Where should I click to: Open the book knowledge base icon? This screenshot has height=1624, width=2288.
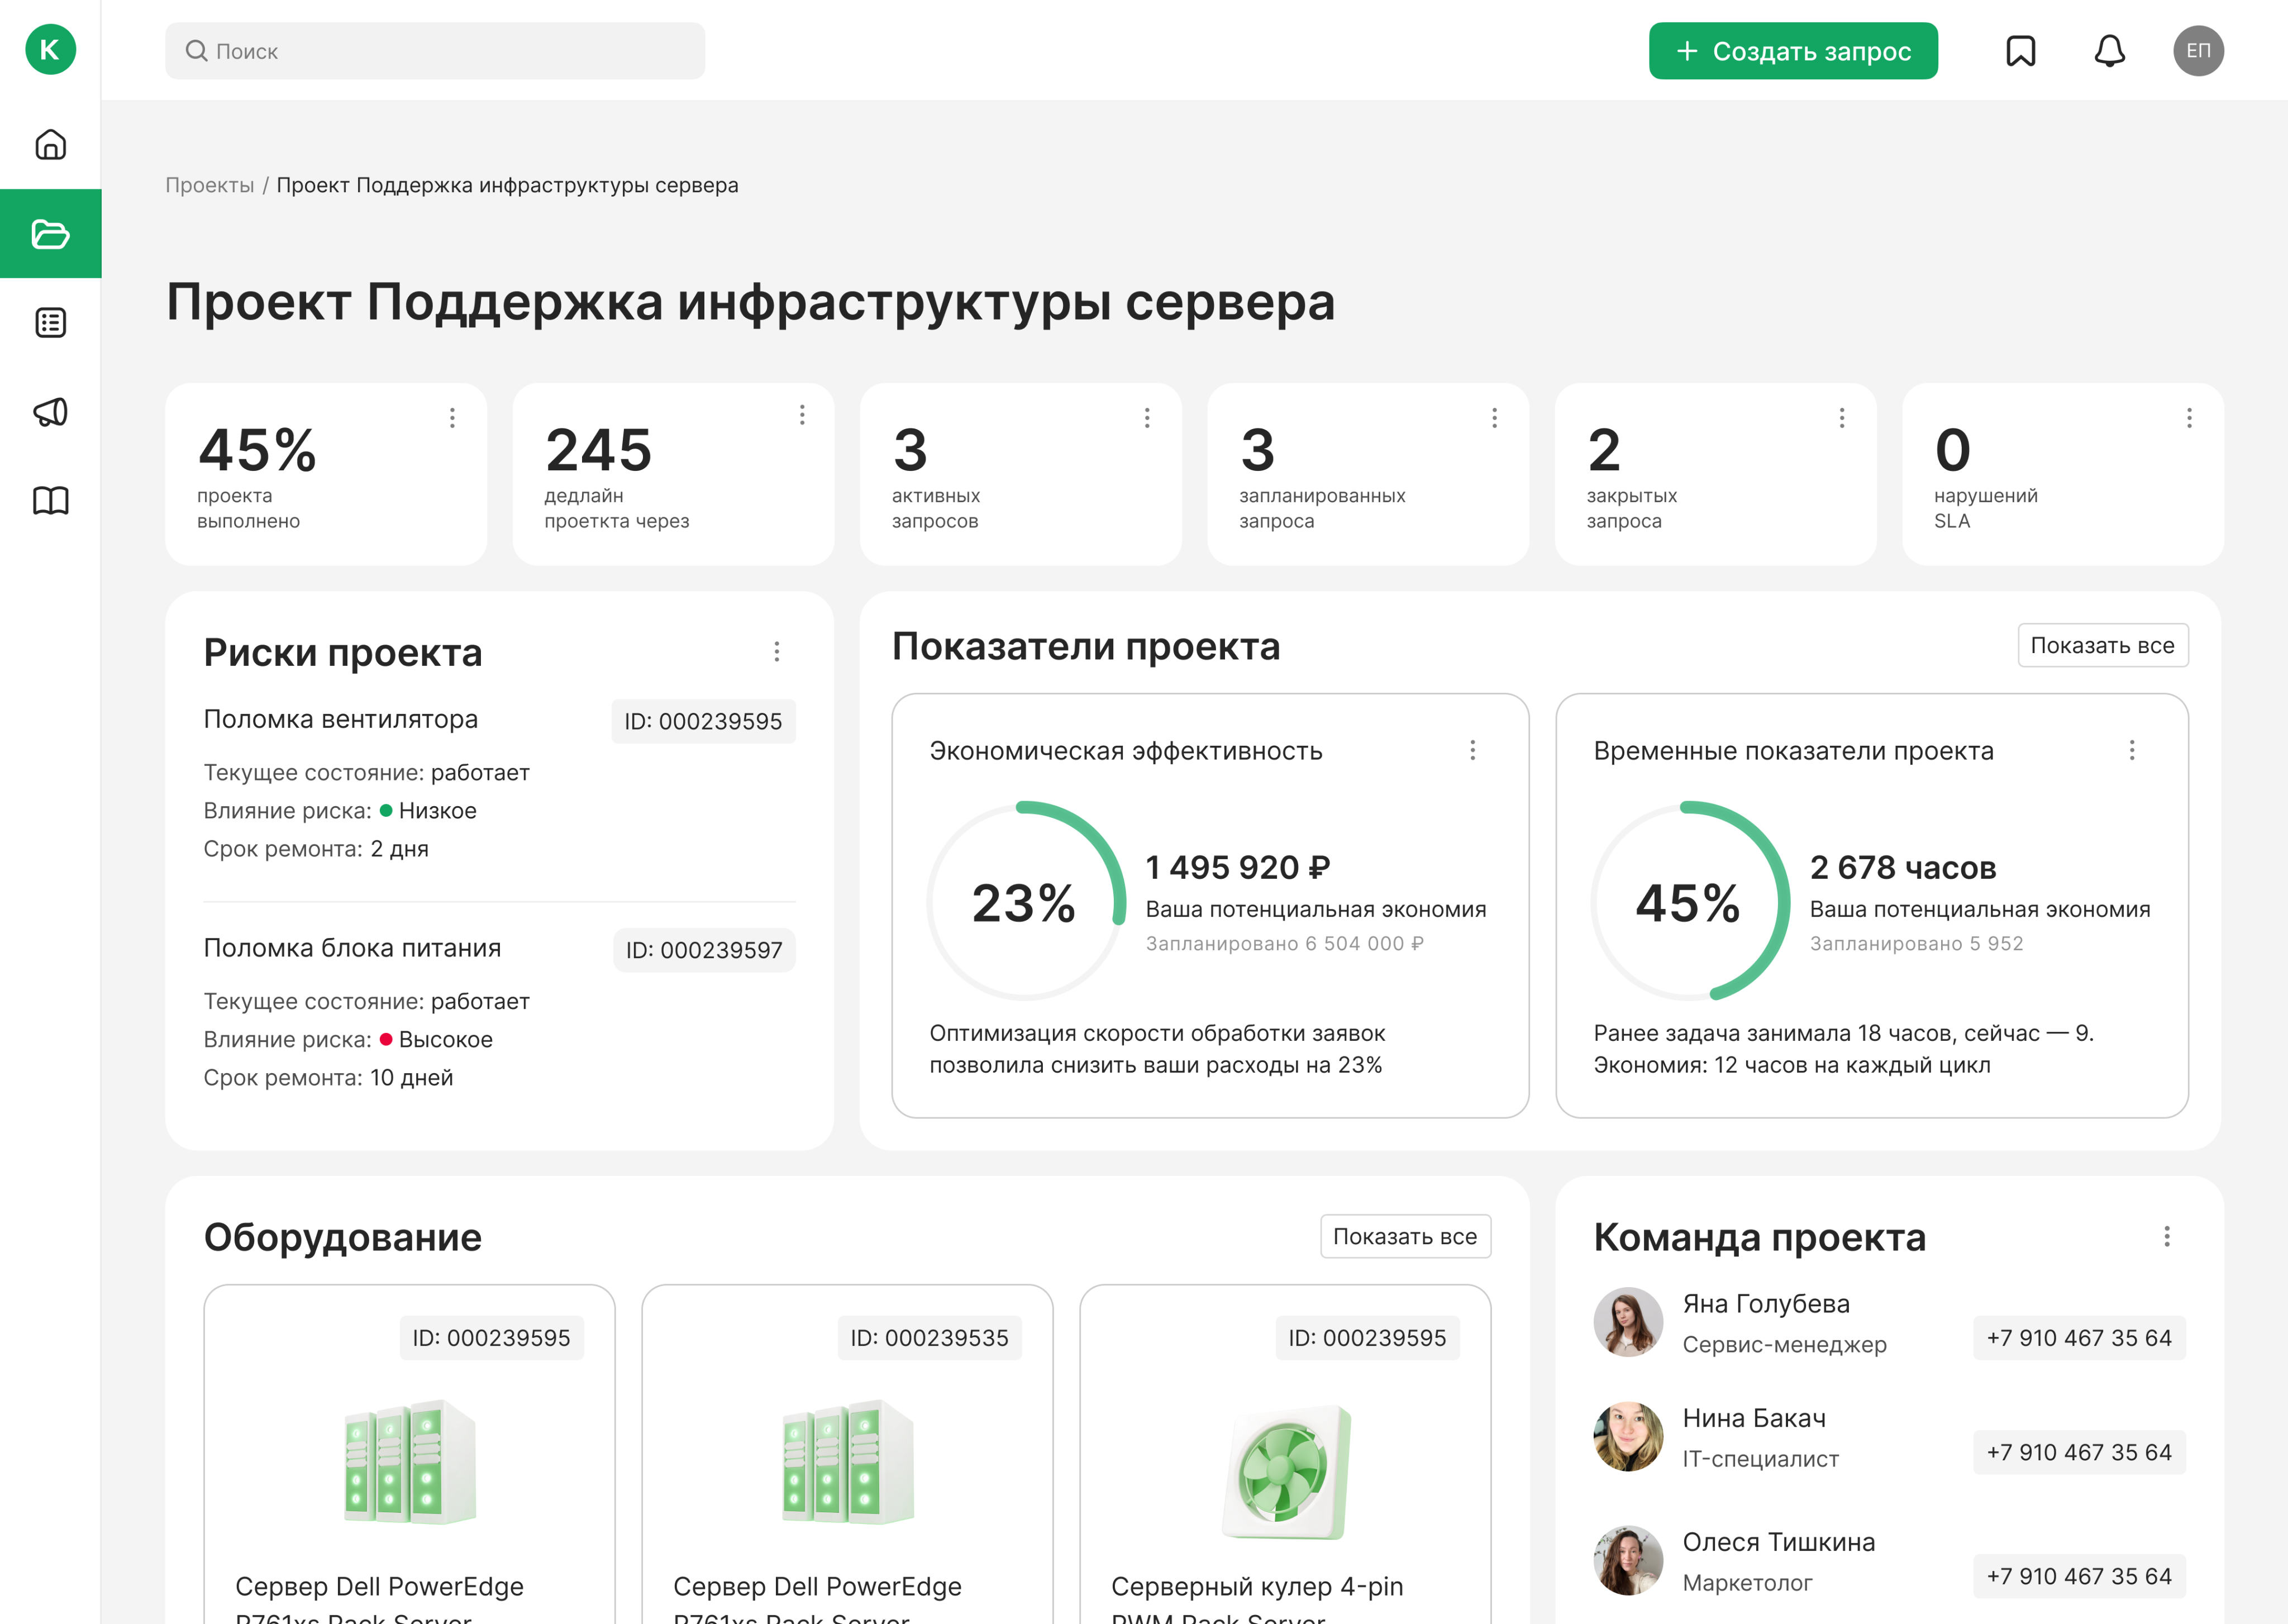point(50,500)
